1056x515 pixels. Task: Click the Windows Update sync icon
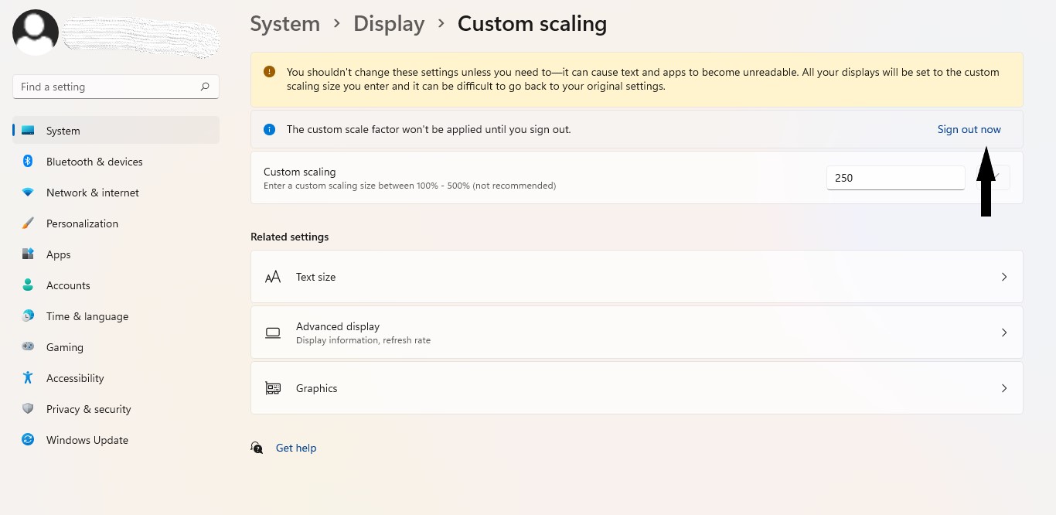coord(28,440)
